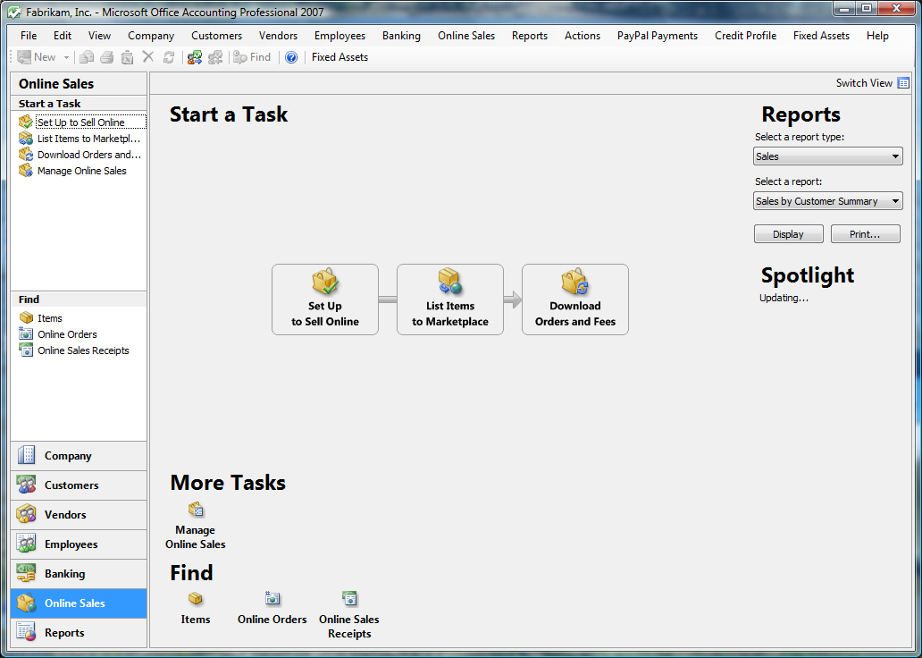Click the grayed people icon next to Find
922x658 pixels.
216,57
